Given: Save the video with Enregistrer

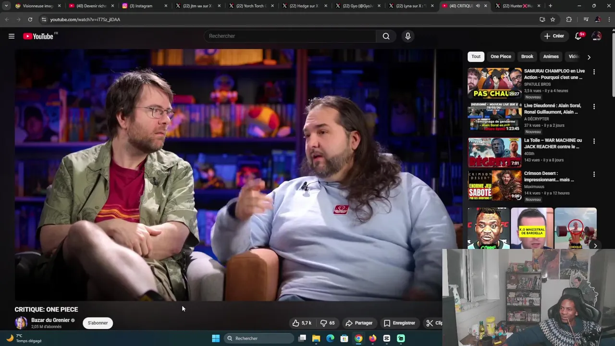Looking at the screenshot, I should click(x=399, y=323).
